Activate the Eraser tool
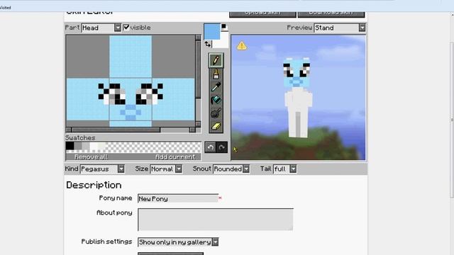Viewport: 454px width, 255px height. point(216,126)
